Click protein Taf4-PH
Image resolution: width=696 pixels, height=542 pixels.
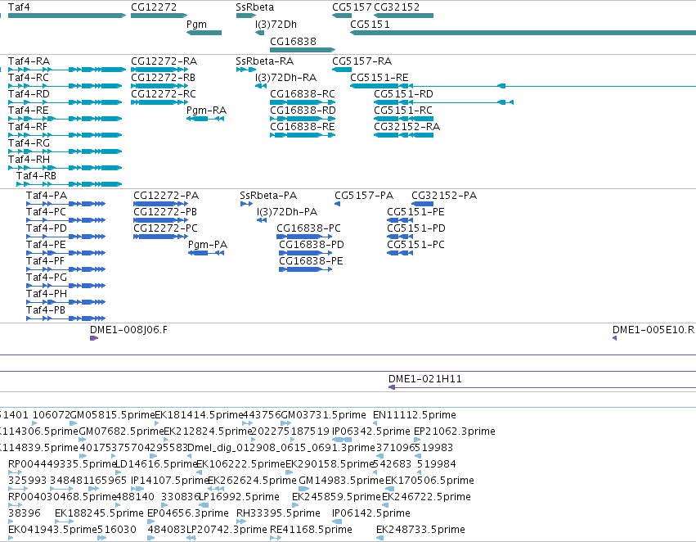pyautogui.click(x=65, y=302)
